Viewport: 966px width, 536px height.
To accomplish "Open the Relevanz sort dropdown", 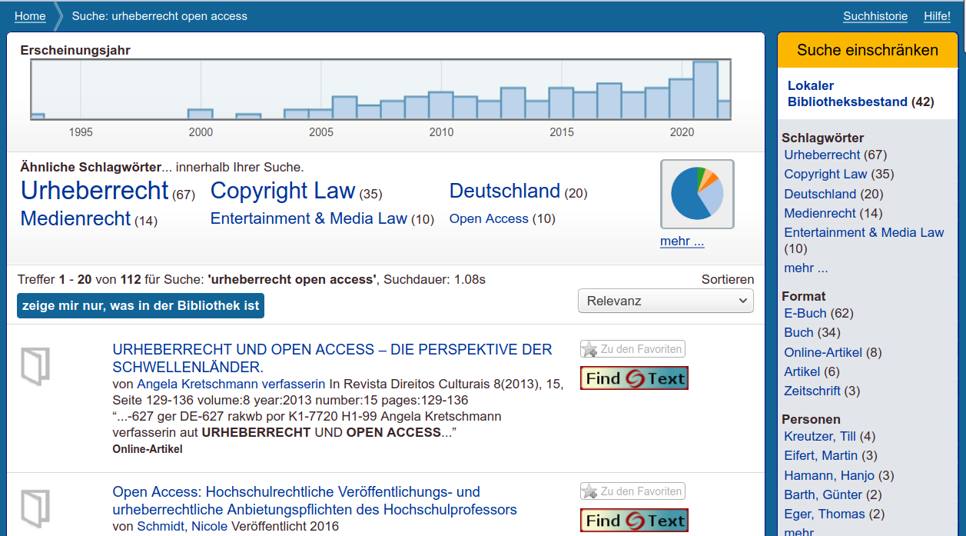I will pyautogui.click(x=666, y=301).
